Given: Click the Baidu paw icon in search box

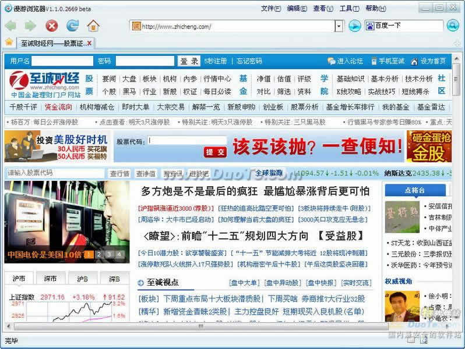Looking at the screenshot, I should pos(370,26).
